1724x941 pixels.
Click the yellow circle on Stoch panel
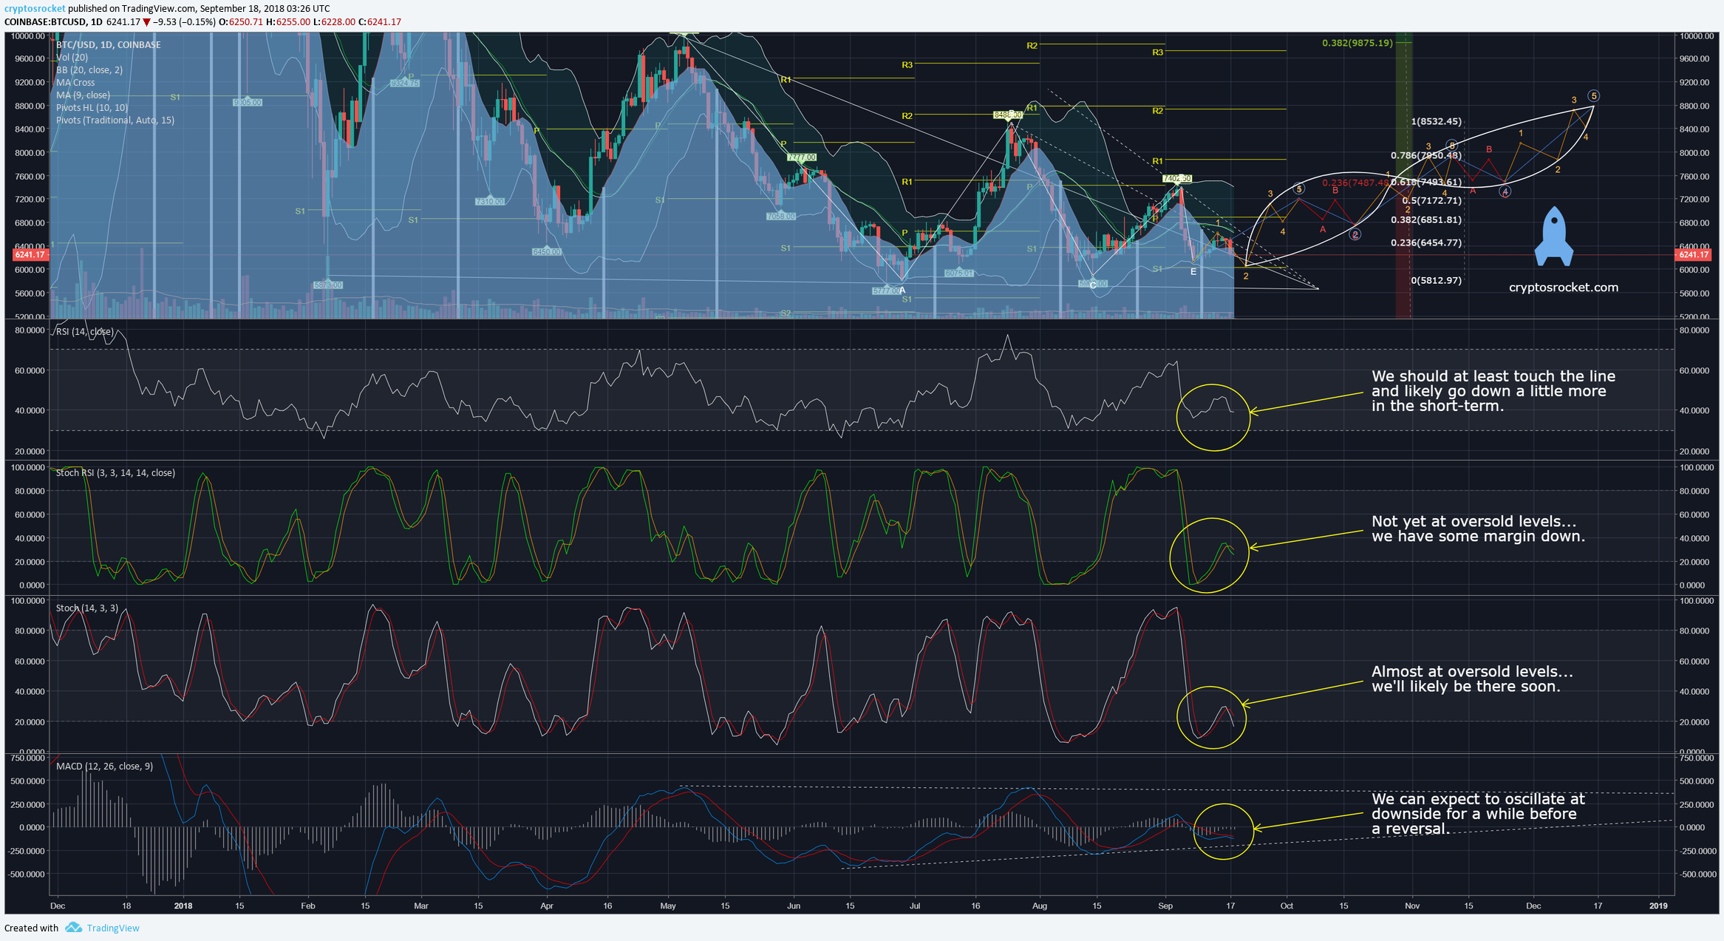click(1211, 717)
